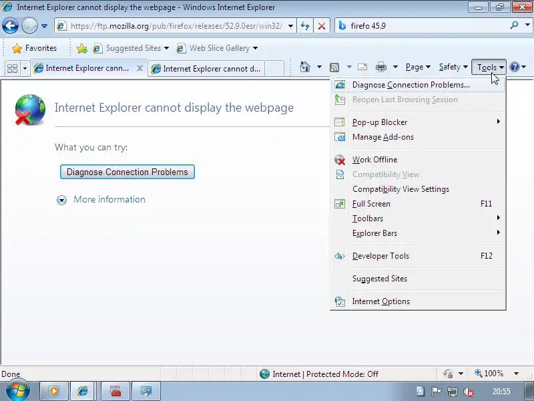Click the Refresh page icon
Screen dimensions: 534x401
(x=305, y=26)
